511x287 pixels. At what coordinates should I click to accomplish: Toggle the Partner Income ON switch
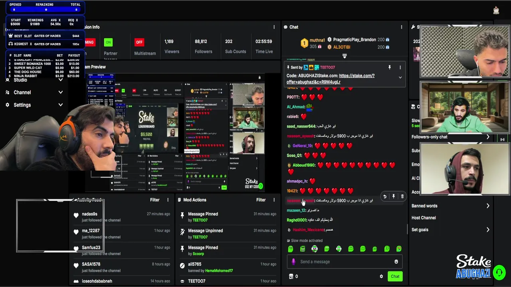pyautogui.click(x=108, y=42)
